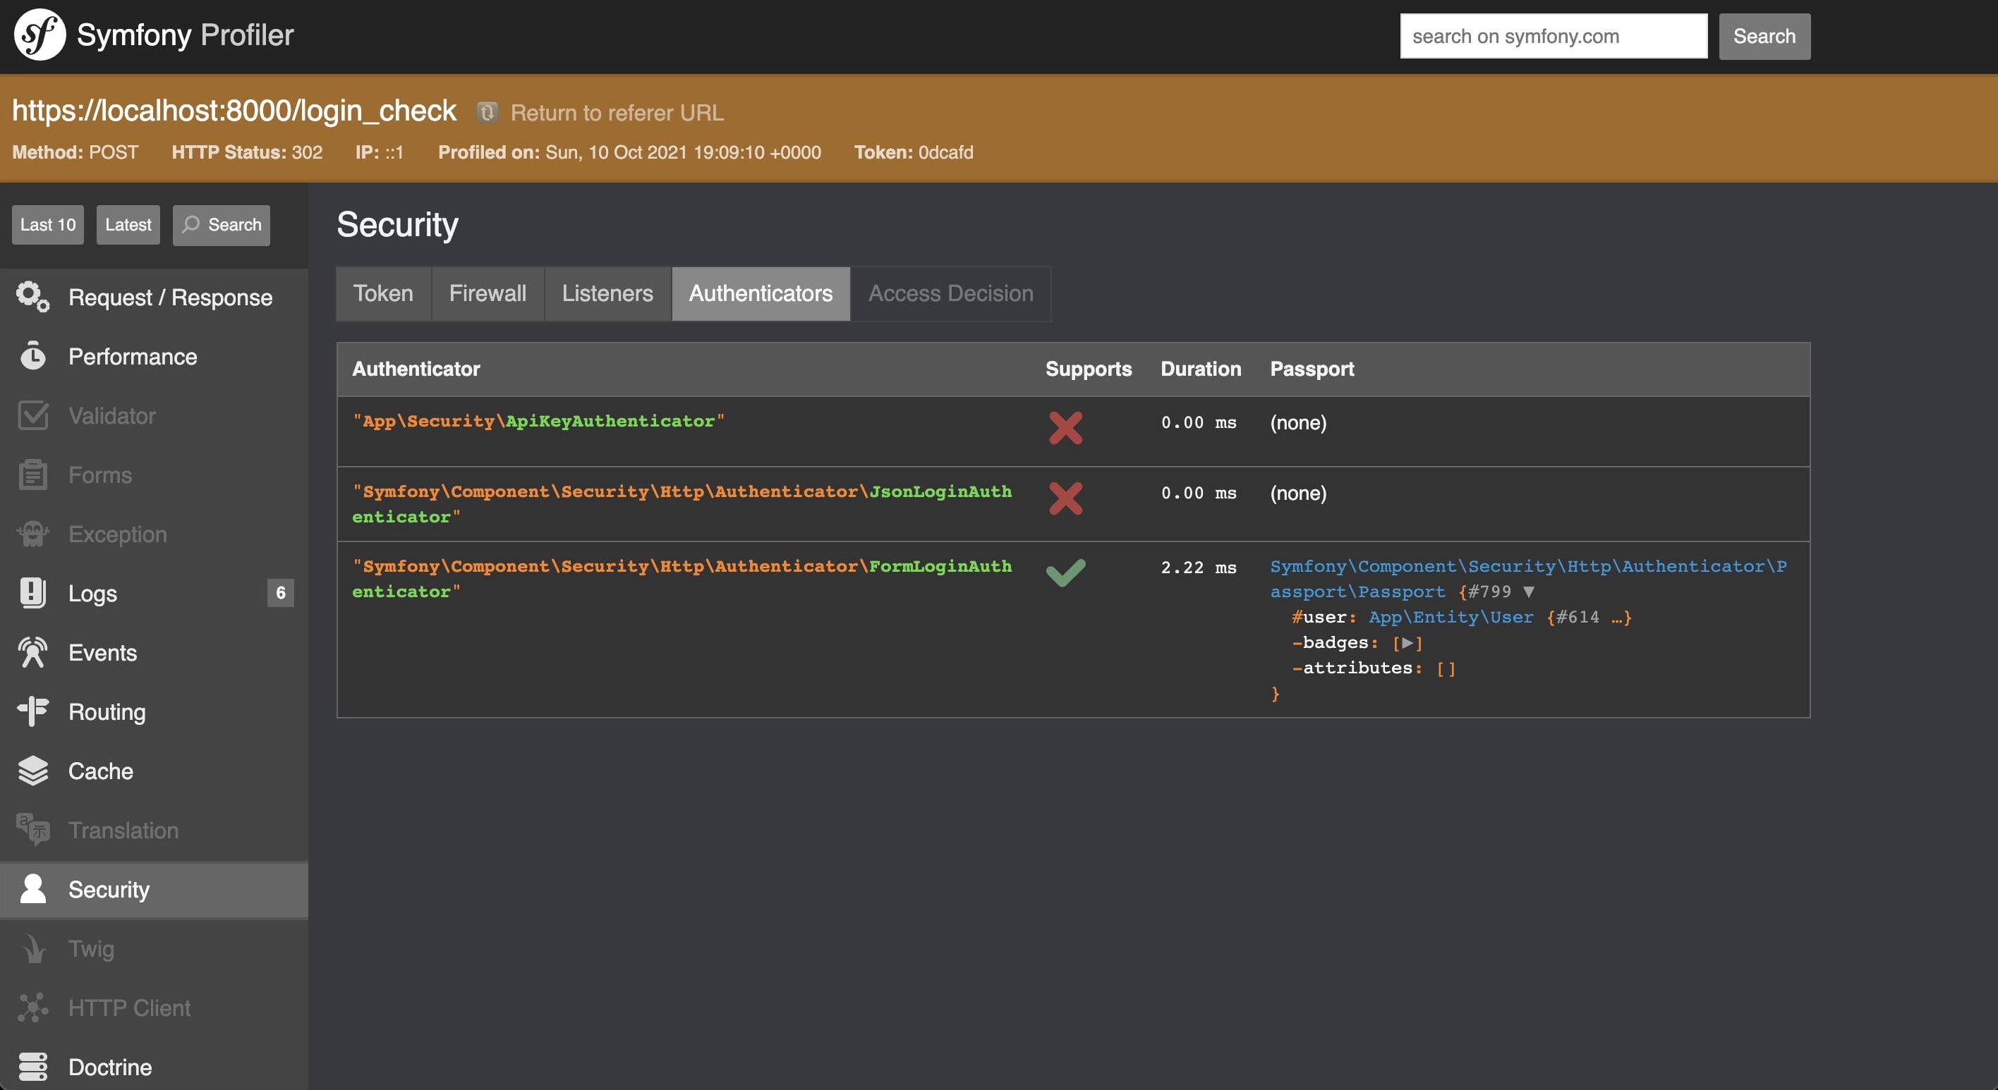Select the Request / Response section

click(x=171, y=297)
